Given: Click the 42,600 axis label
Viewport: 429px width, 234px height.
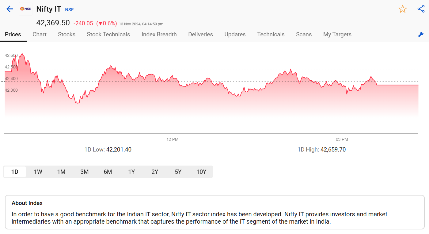Looking at the screenshot, I should pyautogui.click(x=11, y=55).
